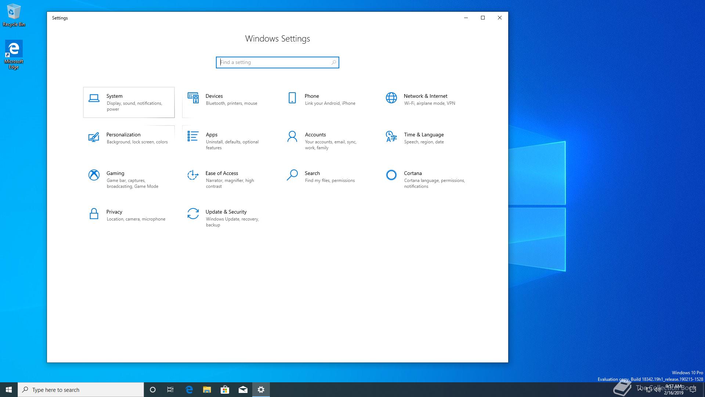The width and height of the screenshot is (705, 397).
Task: Launch Edge from the taskbar
Action: (x=189, y=390)
